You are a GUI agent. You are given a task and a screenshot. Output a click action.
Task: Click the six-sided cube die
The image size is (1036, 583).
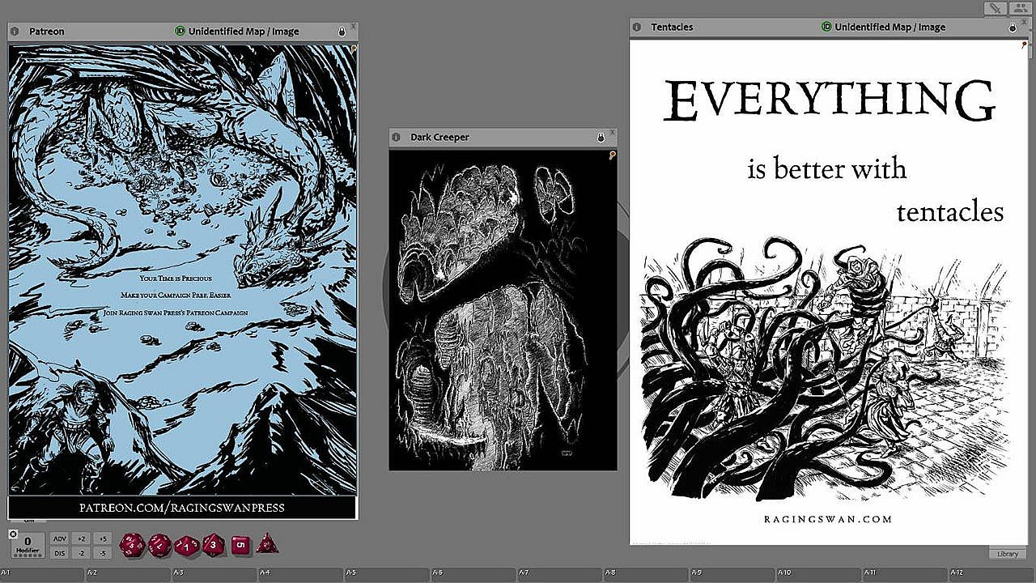(x=240, y=545)
